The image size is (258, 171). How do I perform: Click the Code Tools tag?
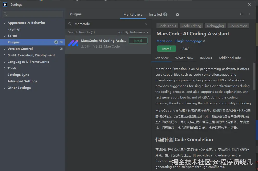(x=167, y=26)
